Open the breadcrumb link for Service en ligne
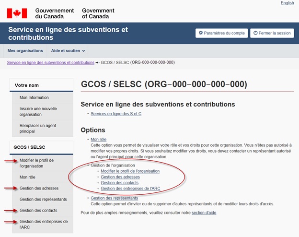The height and width of the screenshot is (237, 299). pos(50,62)
